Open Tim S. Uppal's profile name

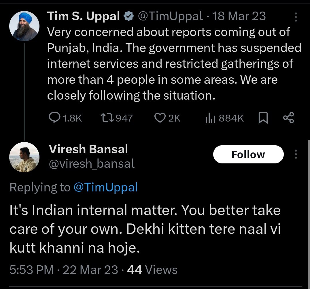point(84,16)
